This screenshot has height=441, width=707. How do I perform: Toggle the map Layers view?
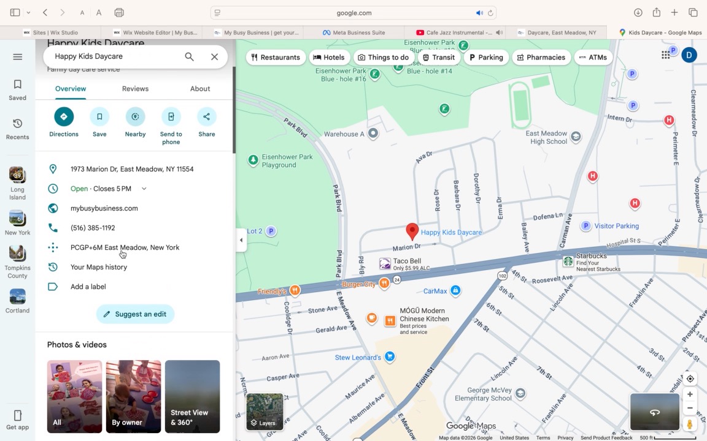tap(265, 412)
